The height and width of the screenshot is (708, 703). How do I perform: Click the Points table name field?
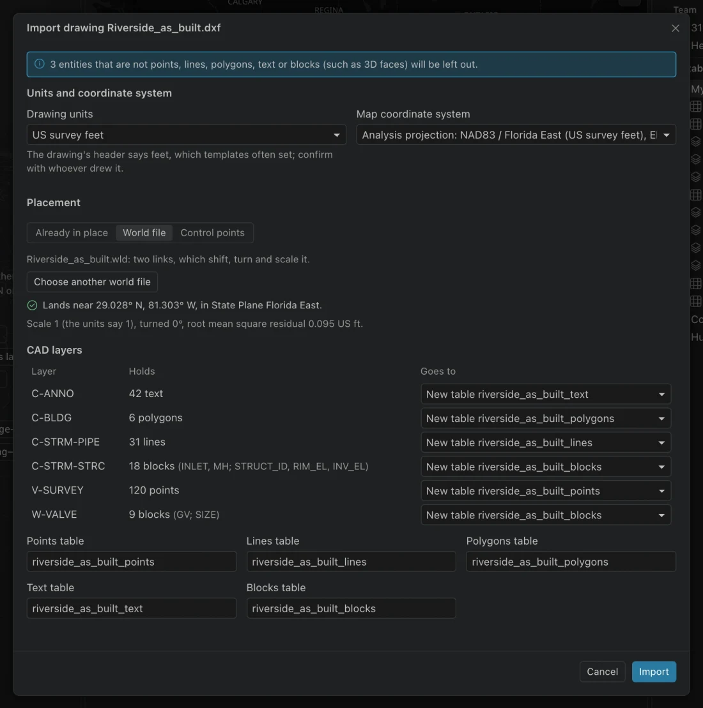pos(132,561)
